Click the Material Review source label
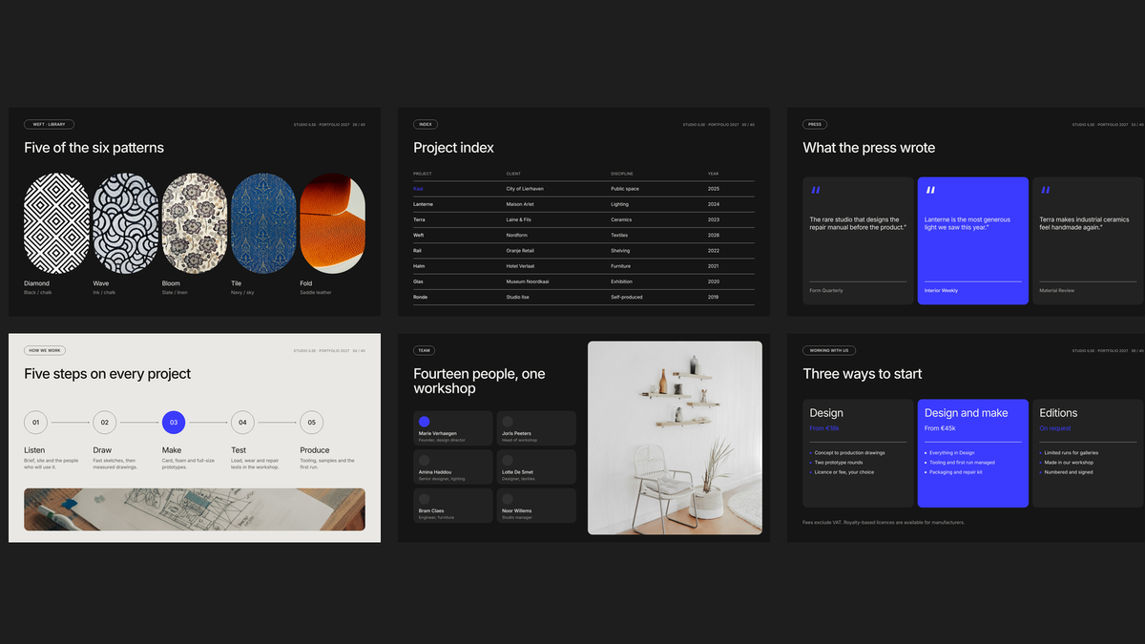This screenshot has width=1145, height=644. point(1056,290)
